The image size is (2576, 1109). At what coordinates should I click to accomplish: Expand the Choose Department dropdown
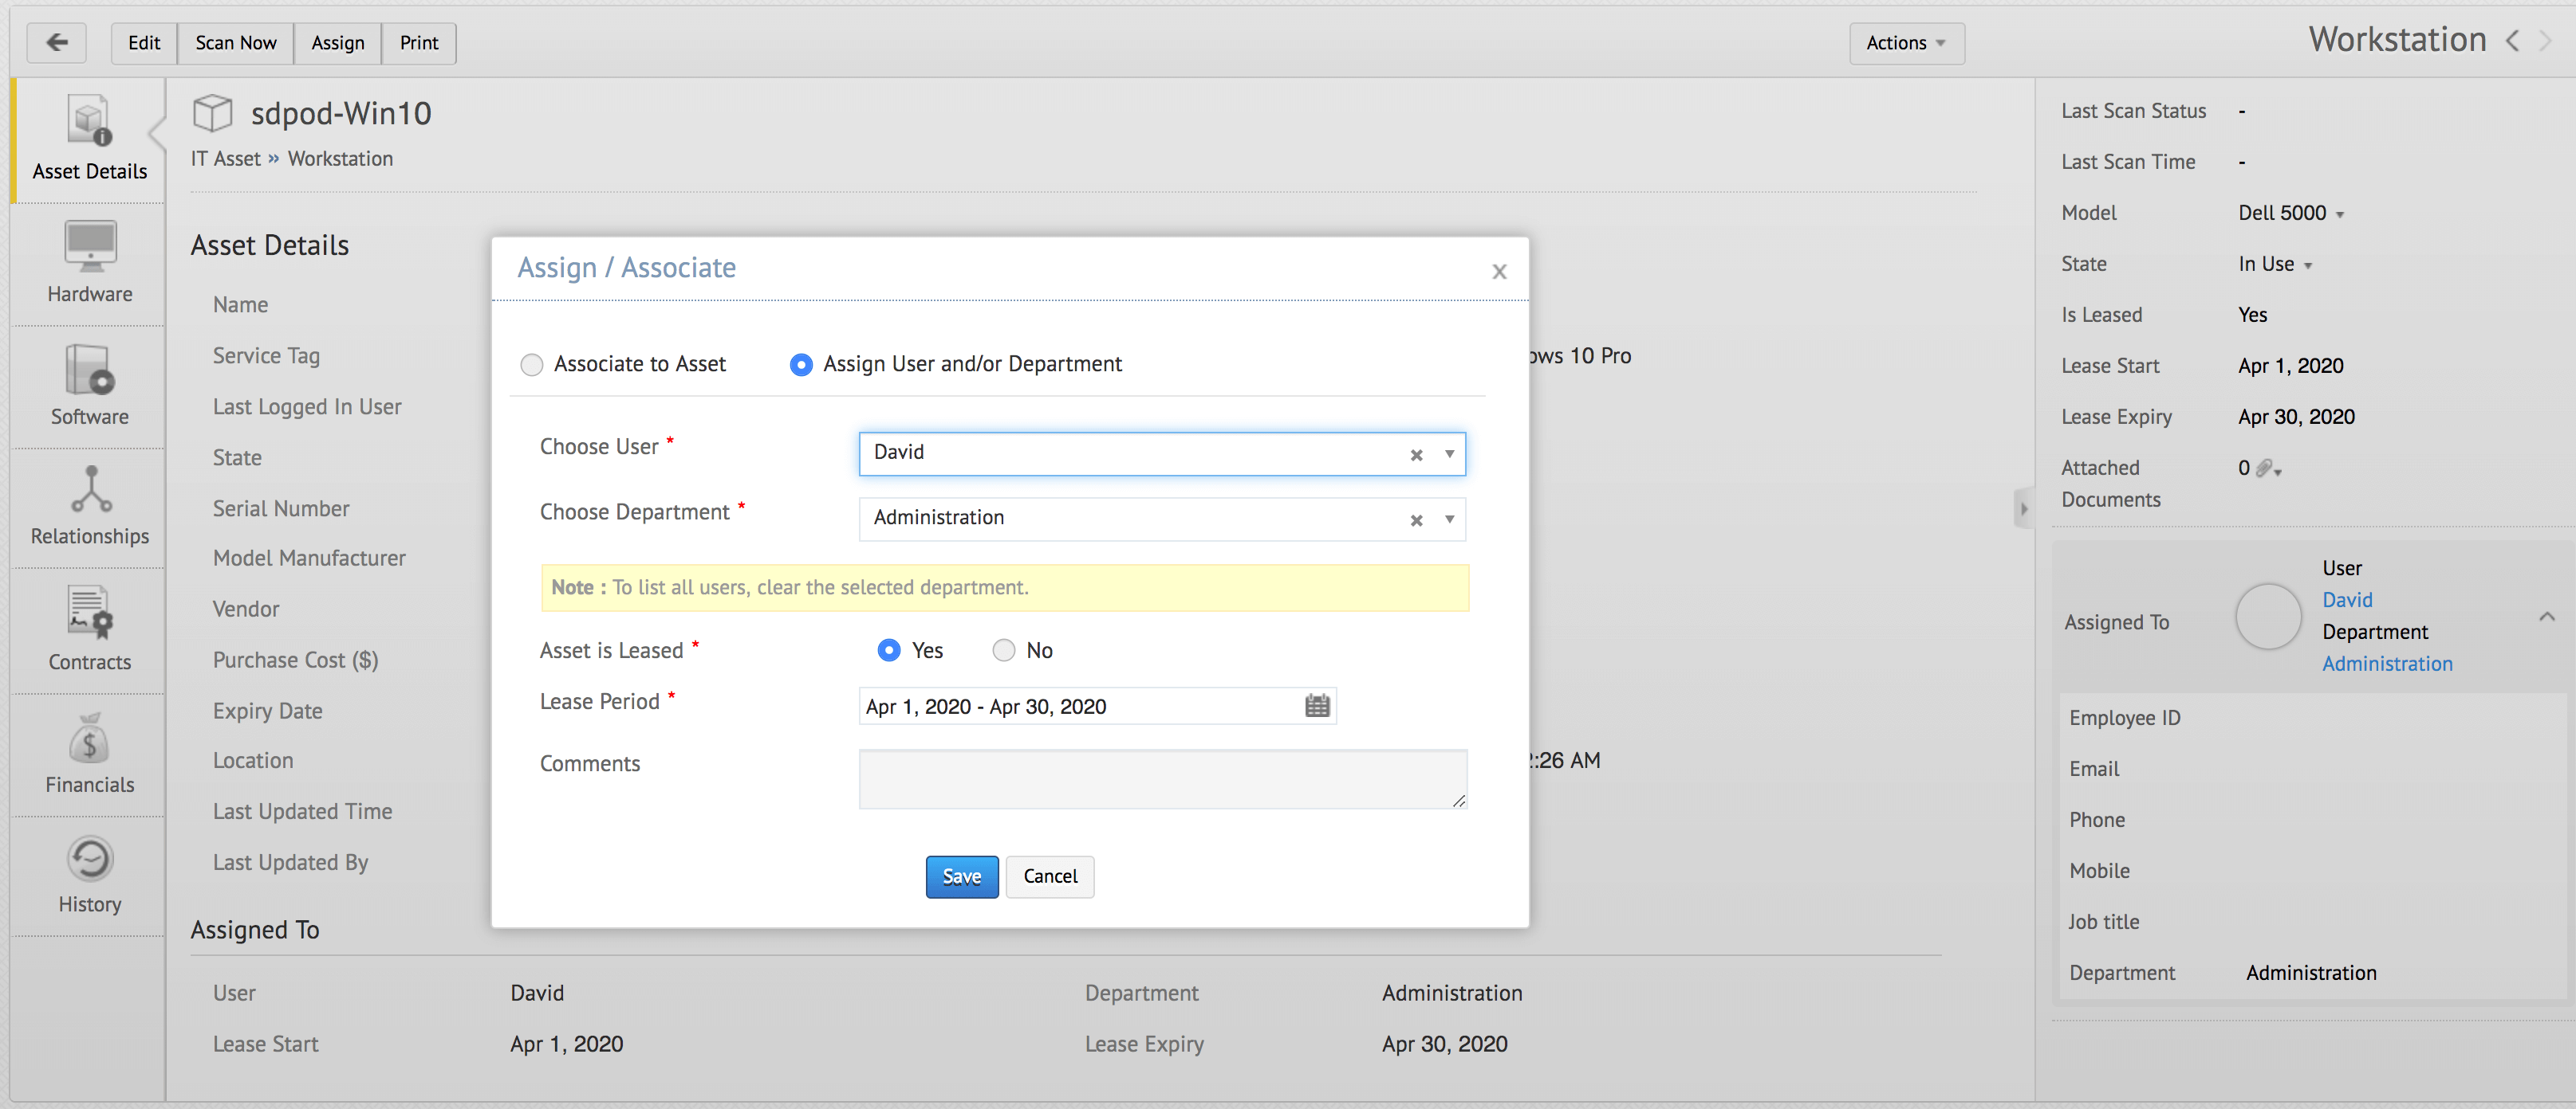(1449, 519)
